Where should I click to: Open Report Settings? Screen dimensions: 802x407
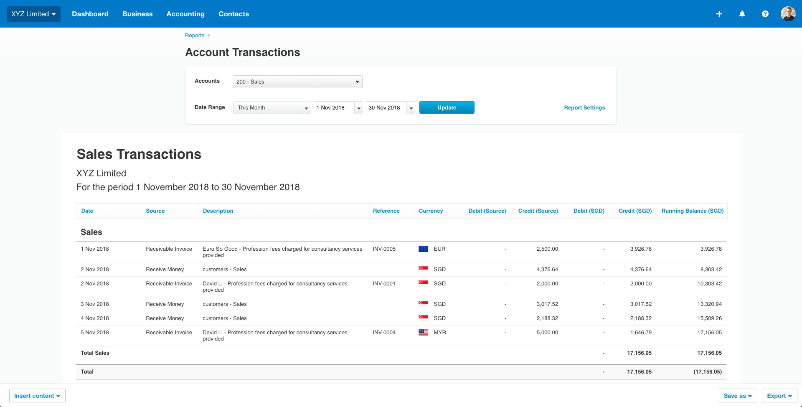click(x=584, y=107)
